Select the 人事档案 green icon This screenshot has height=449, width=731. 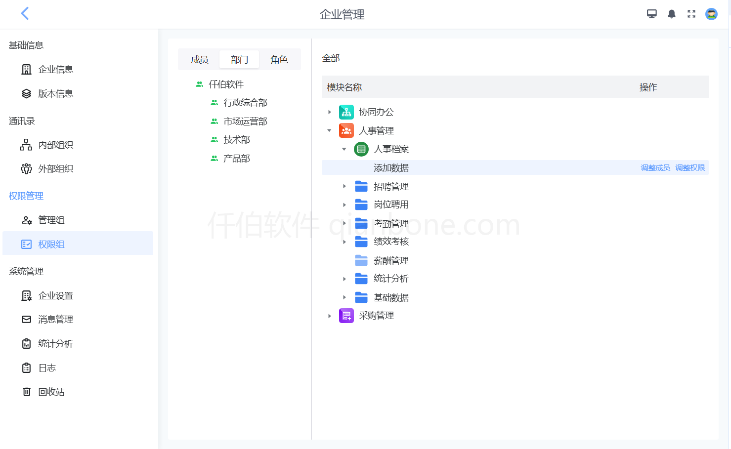pyautogui.click(x=361, y=149)
